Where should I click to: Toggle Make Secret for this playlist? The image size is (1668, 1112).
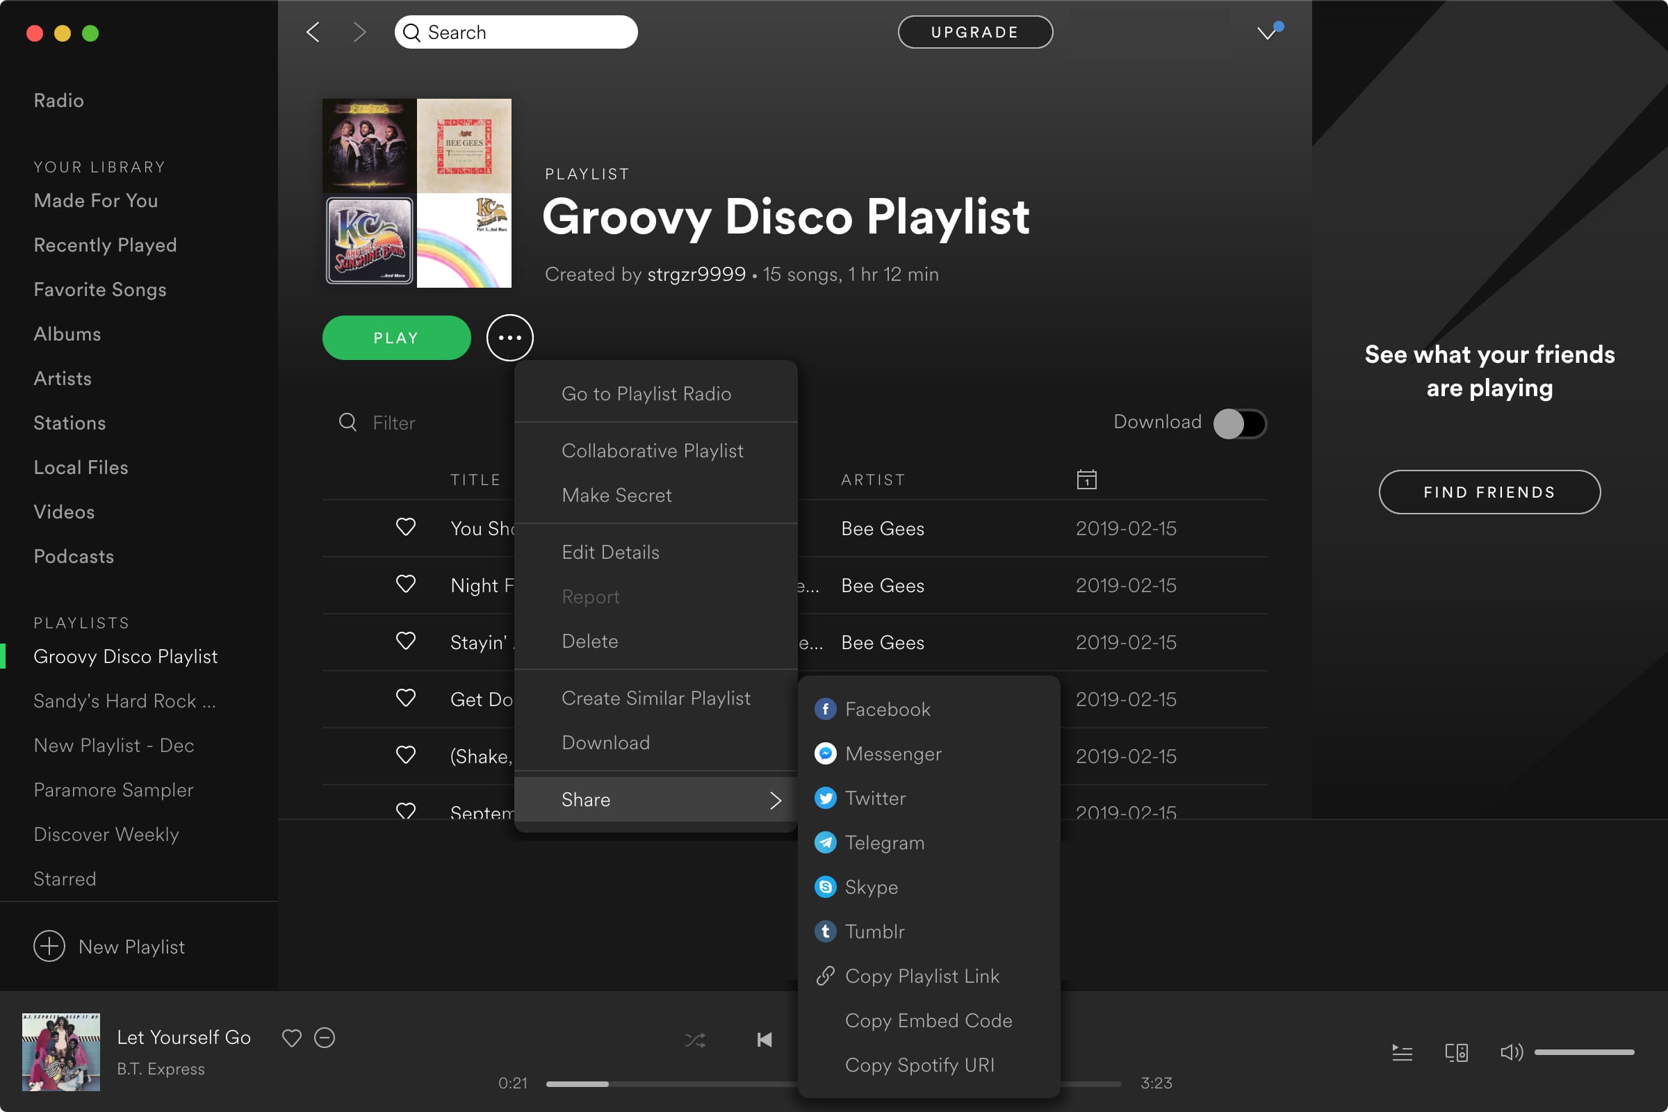616,494
